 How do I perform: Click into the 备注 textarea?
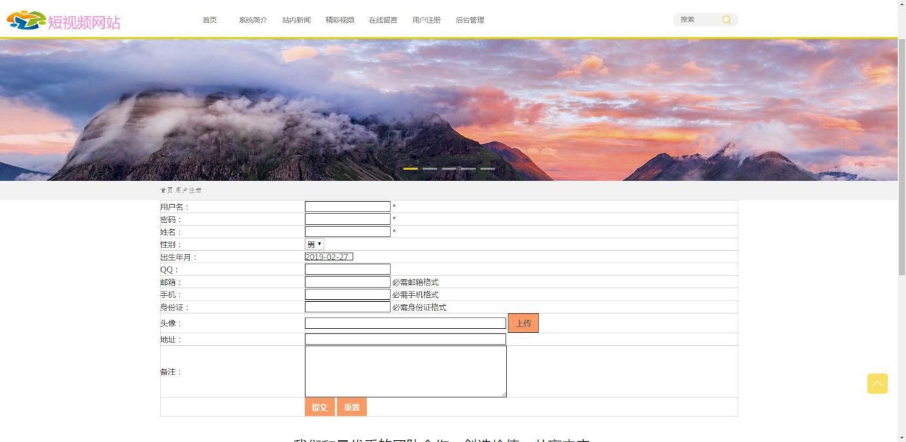point(406,371)
